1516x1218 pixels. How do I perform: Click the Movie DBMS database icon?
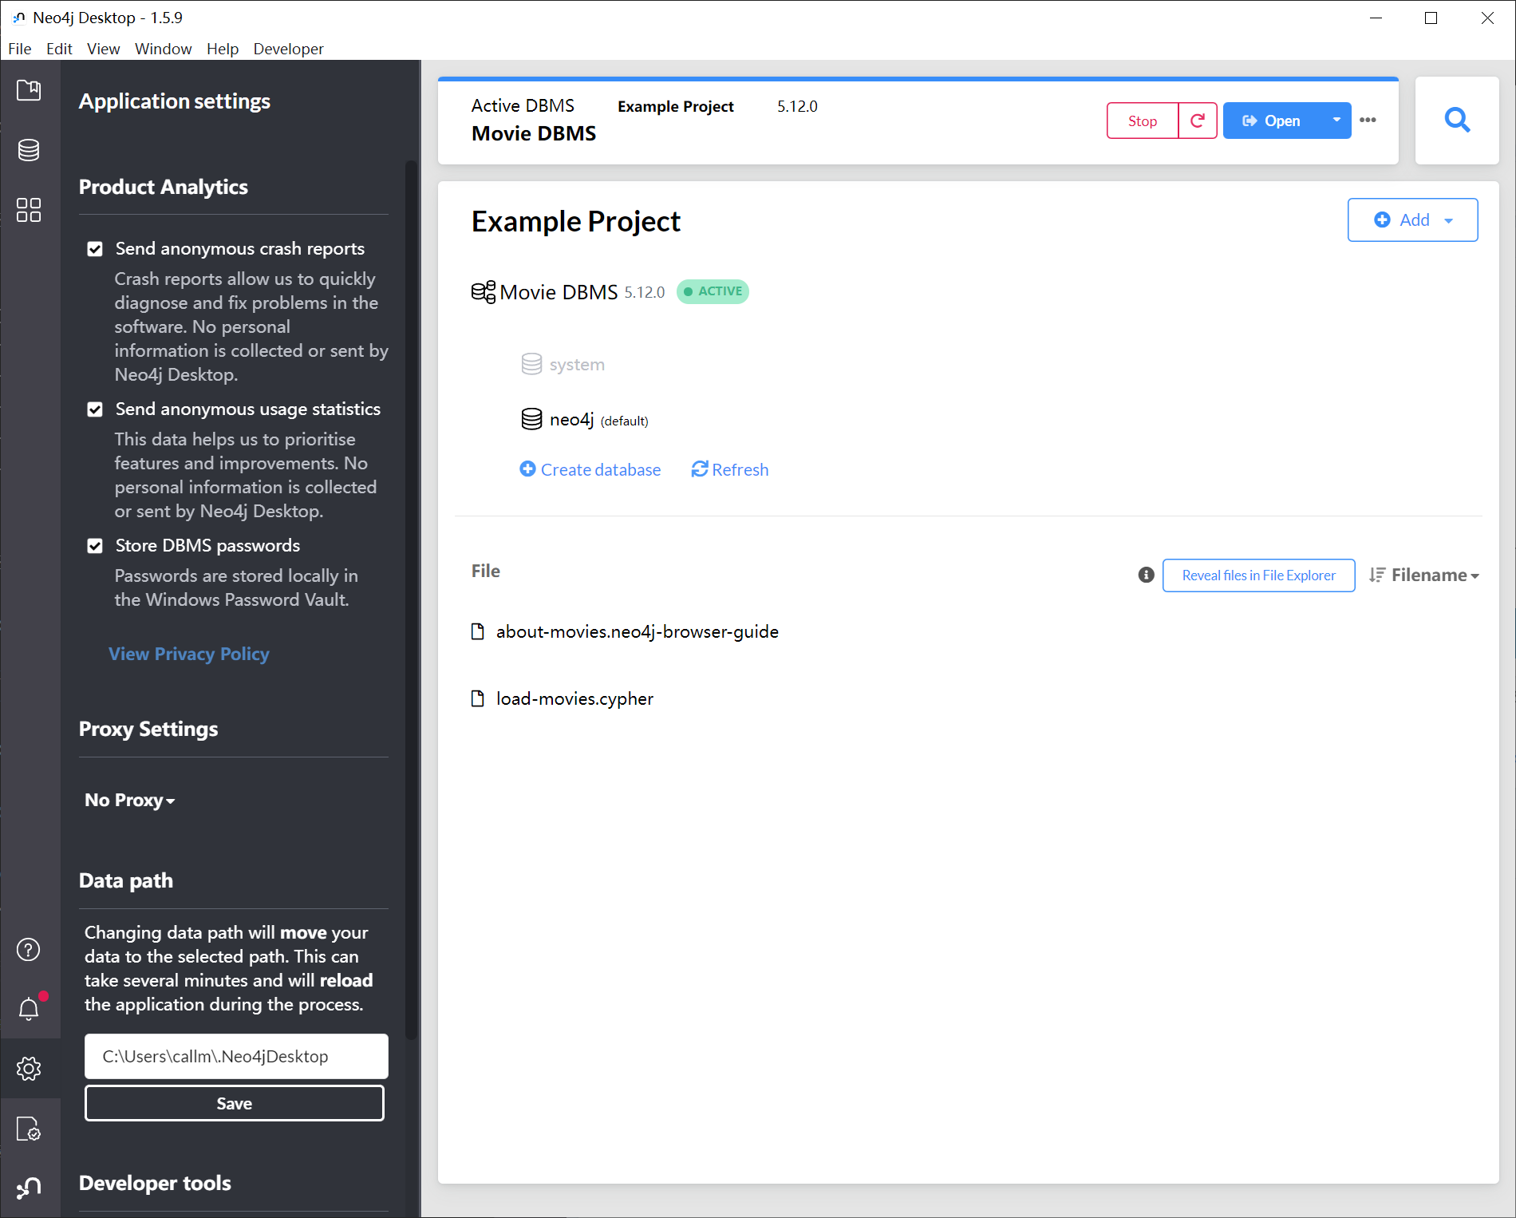(483, 292)
